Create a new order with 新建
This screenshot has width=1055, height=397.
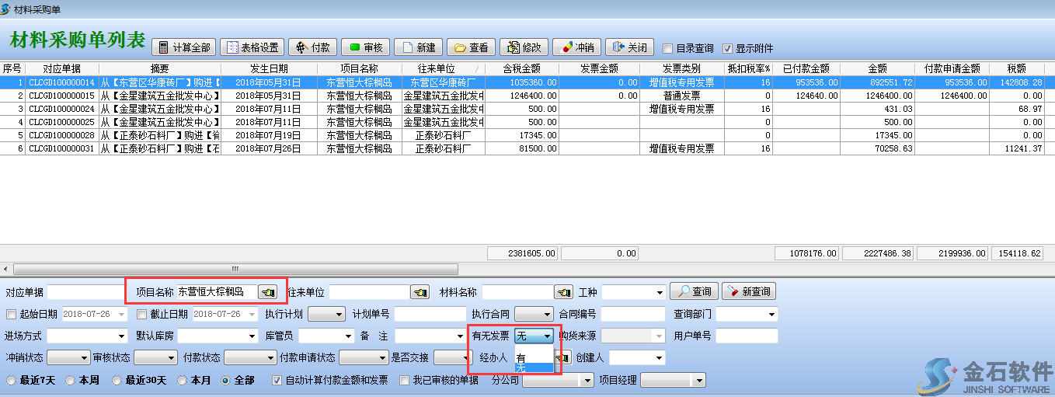tap(417, 47)
